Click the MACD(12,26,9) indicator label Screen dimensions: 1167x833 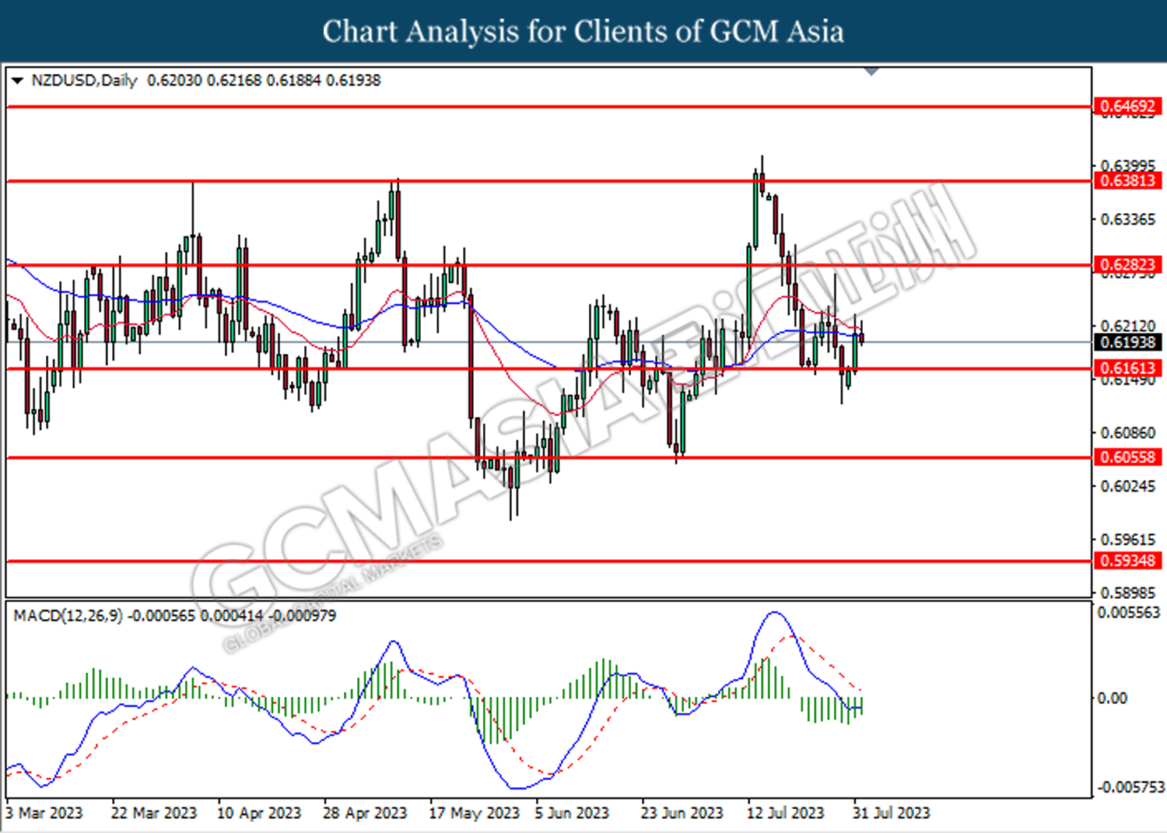tap(68, 615)
